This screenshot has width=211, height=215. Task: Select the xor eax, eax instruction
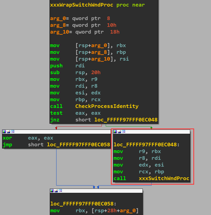click(x=28, y=138)
